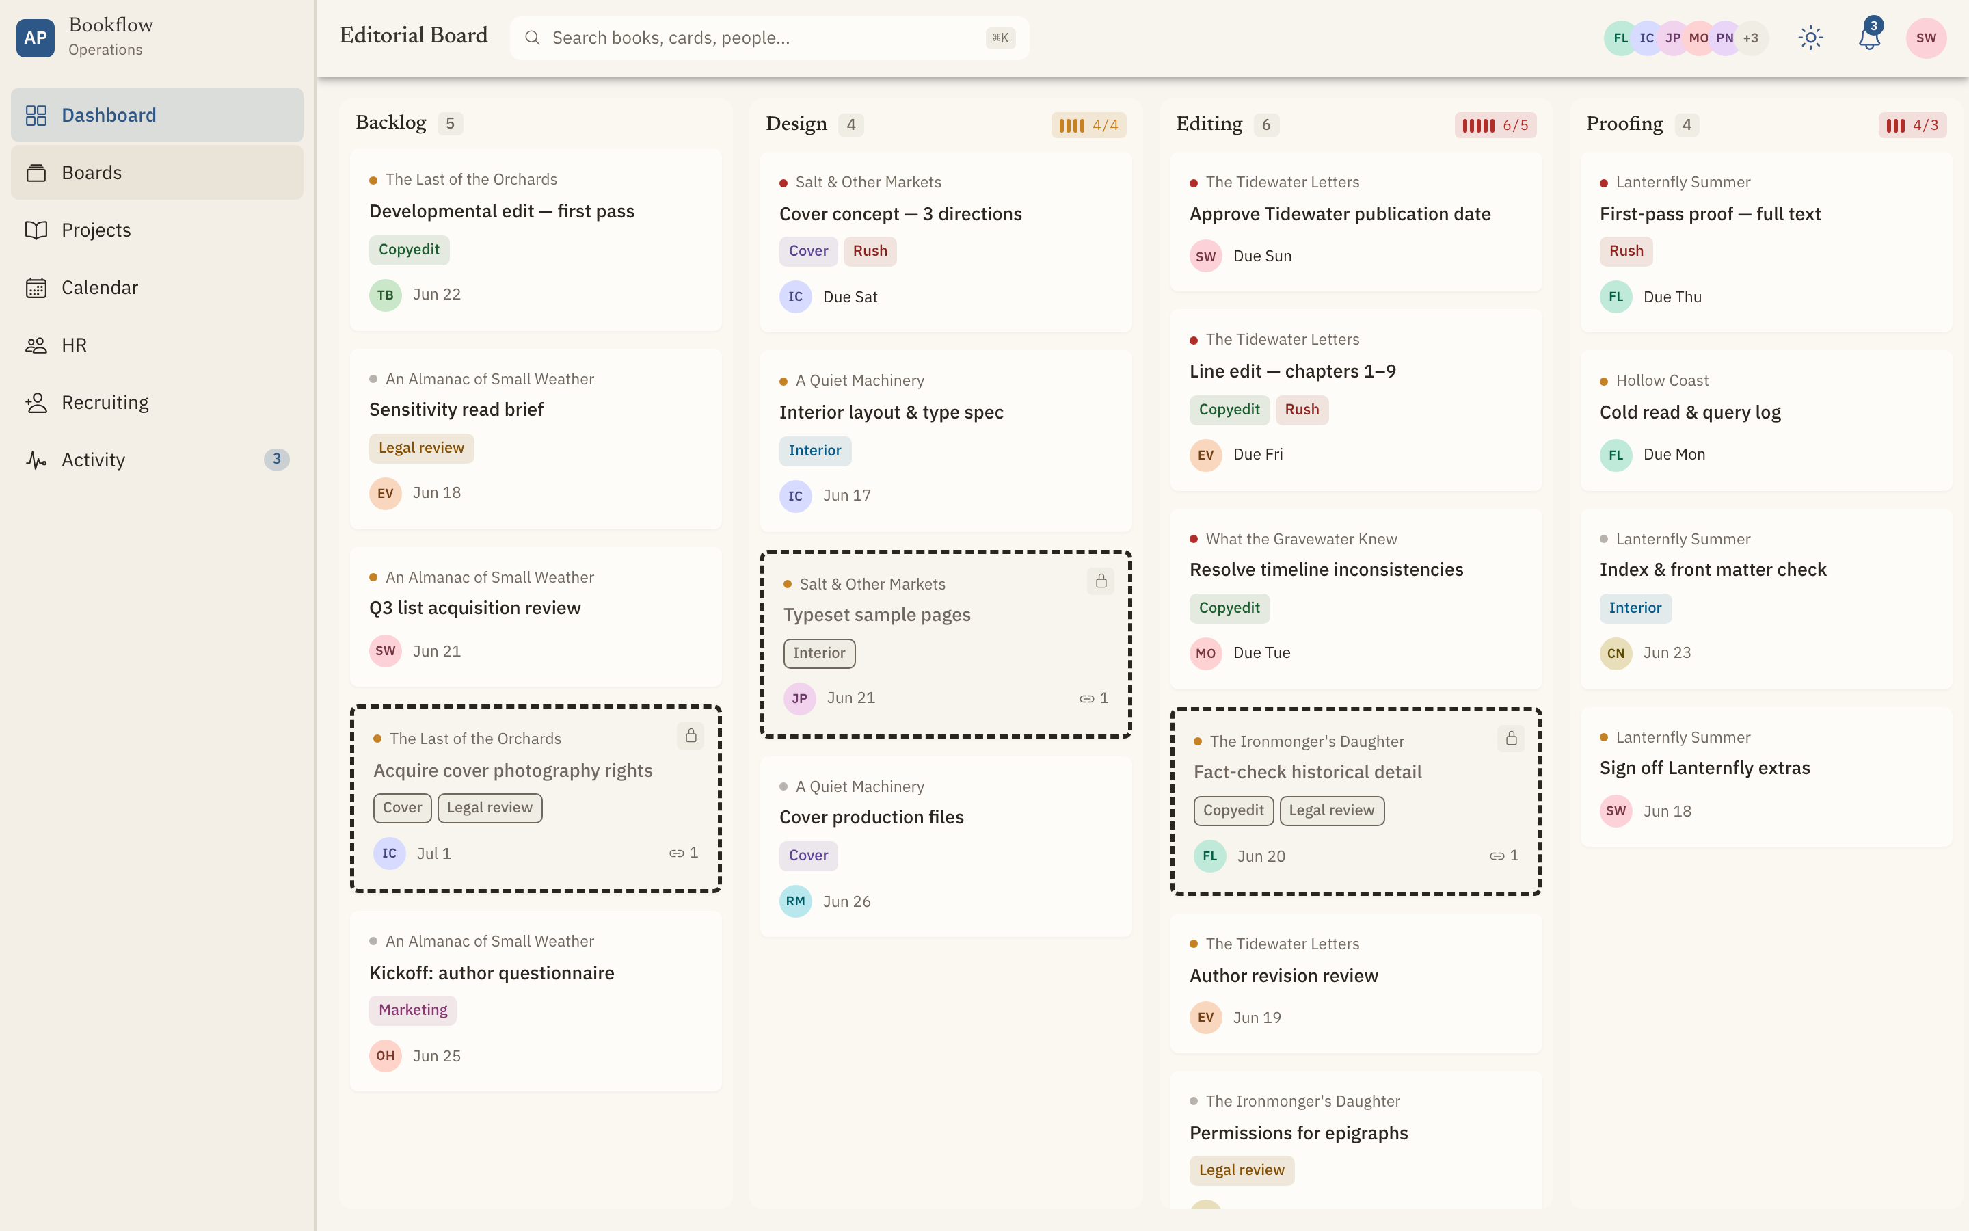Click the search magnifier icon
Viewport: 1969px width, 1231px height.
click(532, 38)
